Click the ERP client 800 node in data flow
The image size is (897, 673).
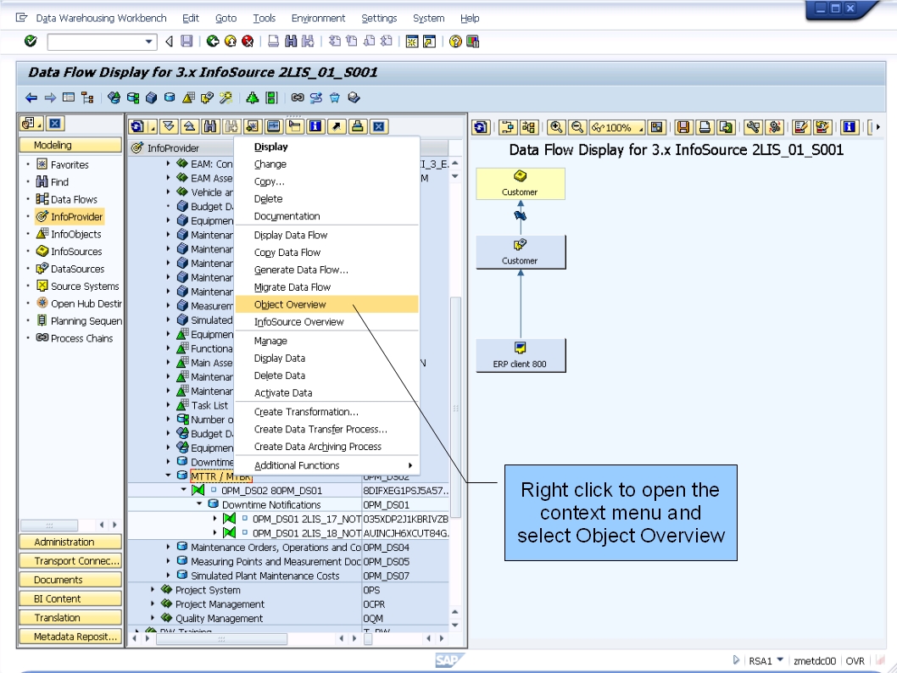click(x=521, y=355)
